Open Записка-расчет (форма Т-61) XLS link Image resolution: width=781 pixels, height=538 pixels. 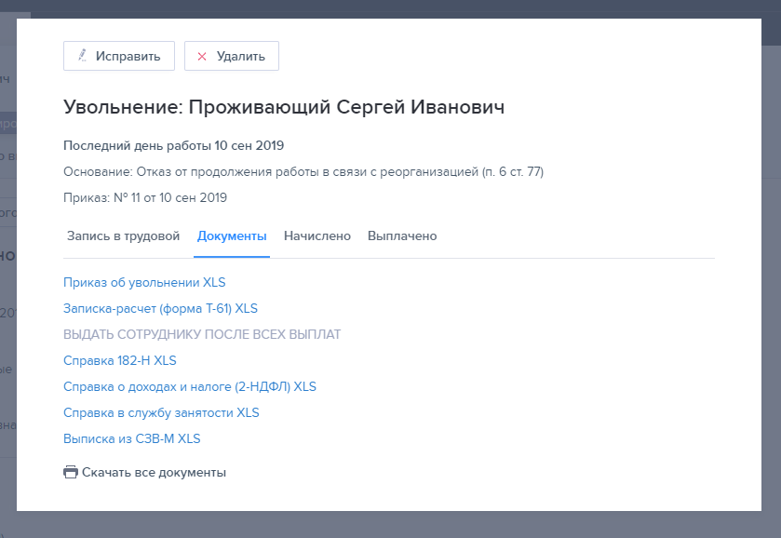pos(160,308)
